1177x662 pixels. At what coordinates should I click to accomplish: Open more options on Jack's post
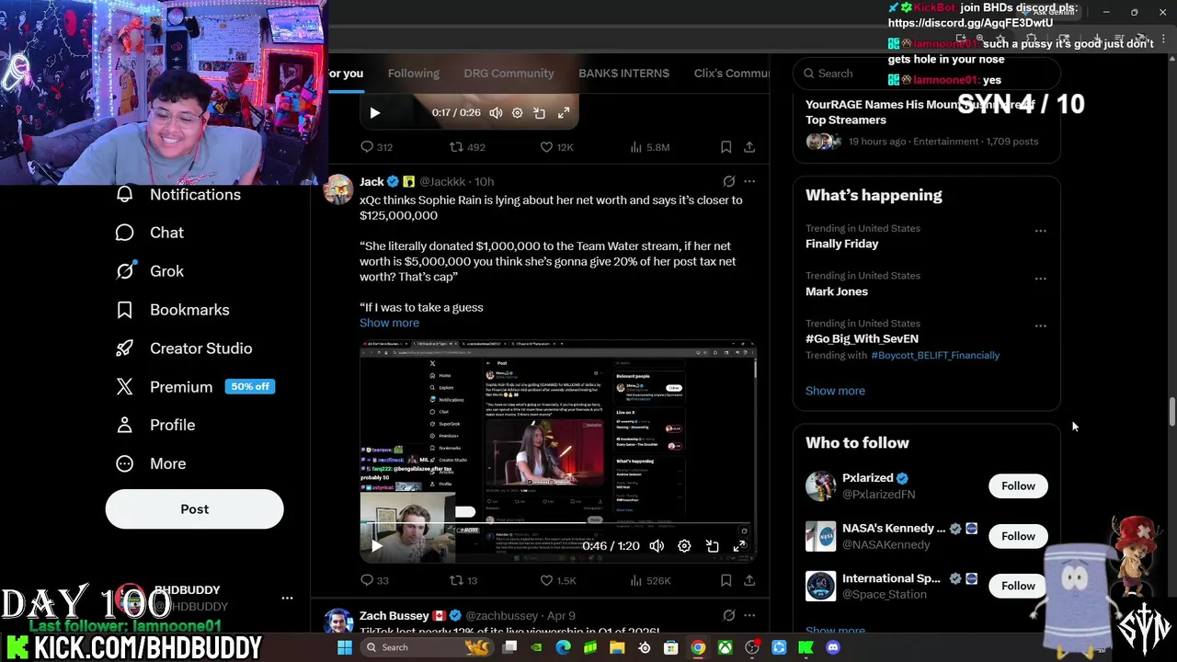749,182
